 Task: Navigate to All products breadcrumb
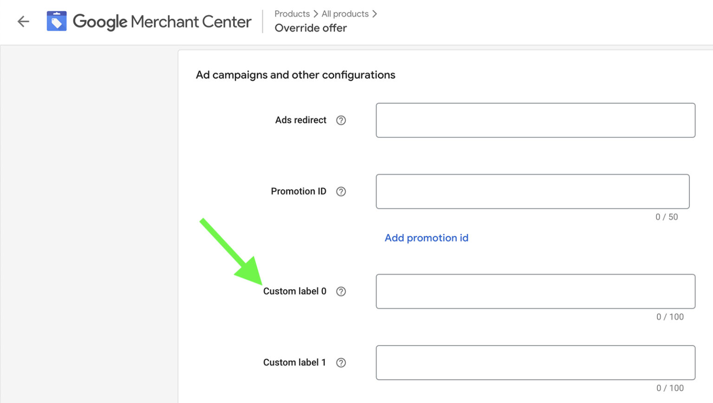345,14
